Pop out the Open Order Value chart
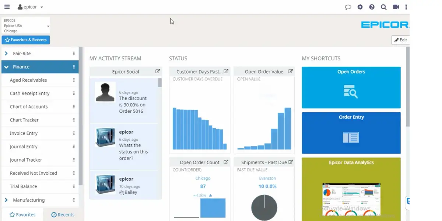442x221 pixels. pyautogui.click(x=290, y=71)
